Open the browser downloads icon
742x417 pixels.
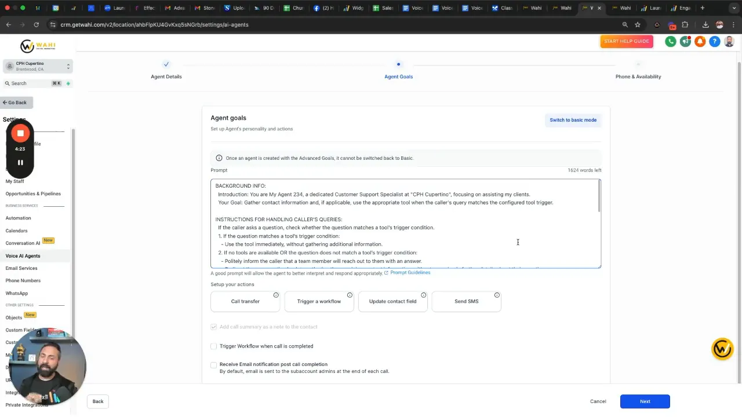(705, 25)
